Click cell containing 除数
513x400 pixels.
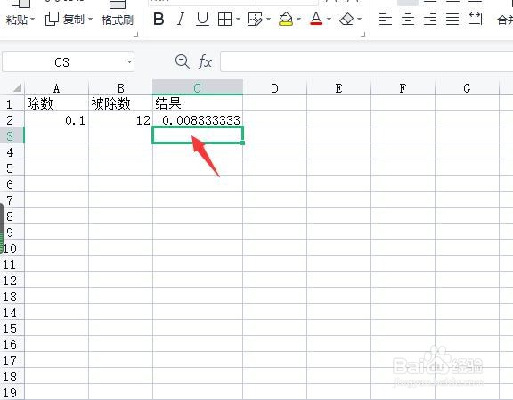click(57, 103)
